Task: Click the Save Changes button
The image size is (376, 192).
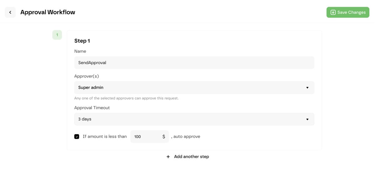Action: pos(348,12)
